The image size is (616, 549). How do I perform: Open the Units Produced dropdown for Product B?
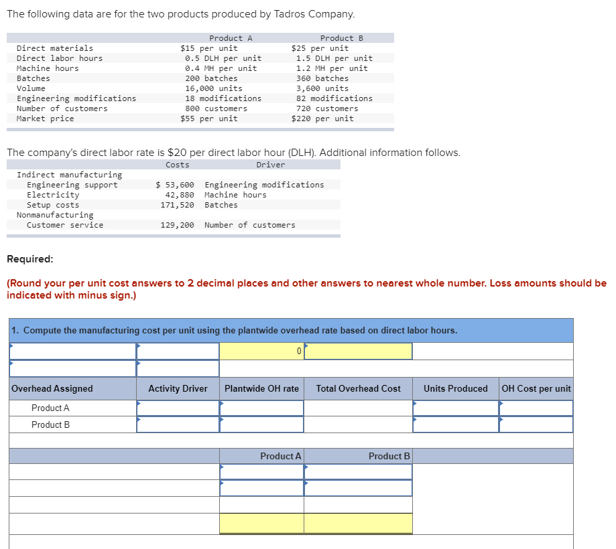click(454, 424)
